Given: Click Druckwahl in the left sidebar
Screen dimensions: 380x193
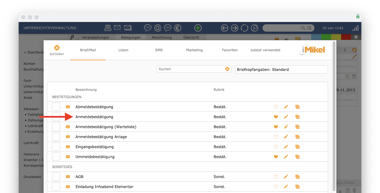Looking at the screenshot, I should [33, 177].
